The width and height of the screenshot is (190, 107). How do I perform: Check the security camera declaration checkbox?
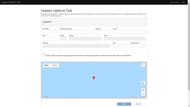(x=44, y=54)
